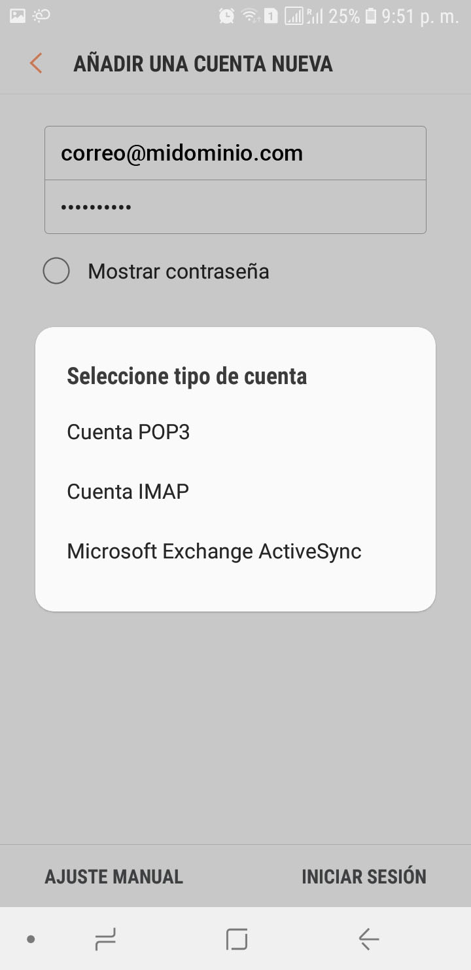471x970 pixels.
Task: Tap the 9:51 p. m. clock
Action: coord(420,16)
